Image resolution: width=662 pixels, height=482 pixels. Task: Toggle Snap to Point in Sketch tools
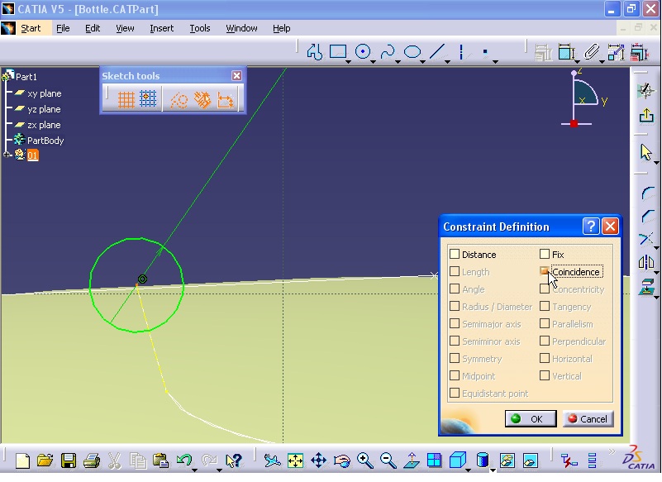(x=148, y=99)
